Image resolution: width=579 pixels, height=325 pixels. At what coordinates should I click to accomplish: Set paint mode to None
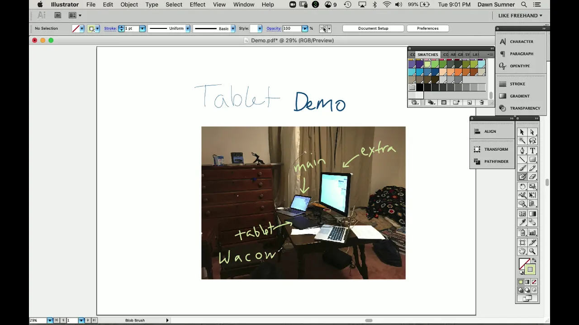point(534,282)
